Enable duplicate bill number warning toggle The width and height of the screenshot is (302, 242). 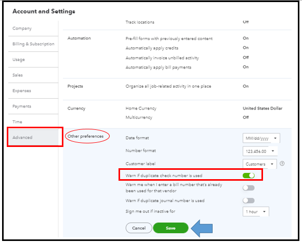coord(248,188)
